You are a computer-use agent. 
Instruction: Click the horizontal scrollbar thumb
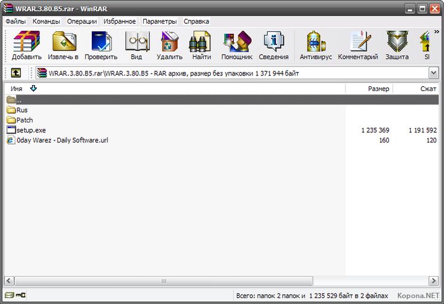coord(164,281)
